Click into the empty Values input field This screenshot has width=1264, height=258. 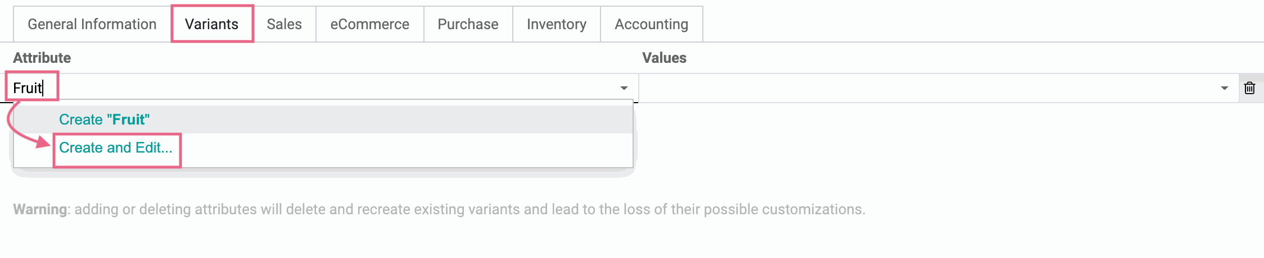tap(928, 88)
